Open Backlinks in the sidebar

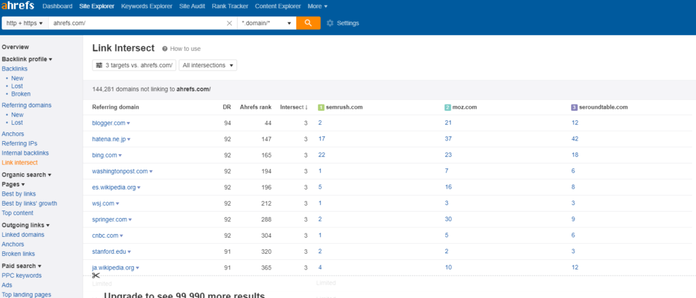(x=15, y=69)
